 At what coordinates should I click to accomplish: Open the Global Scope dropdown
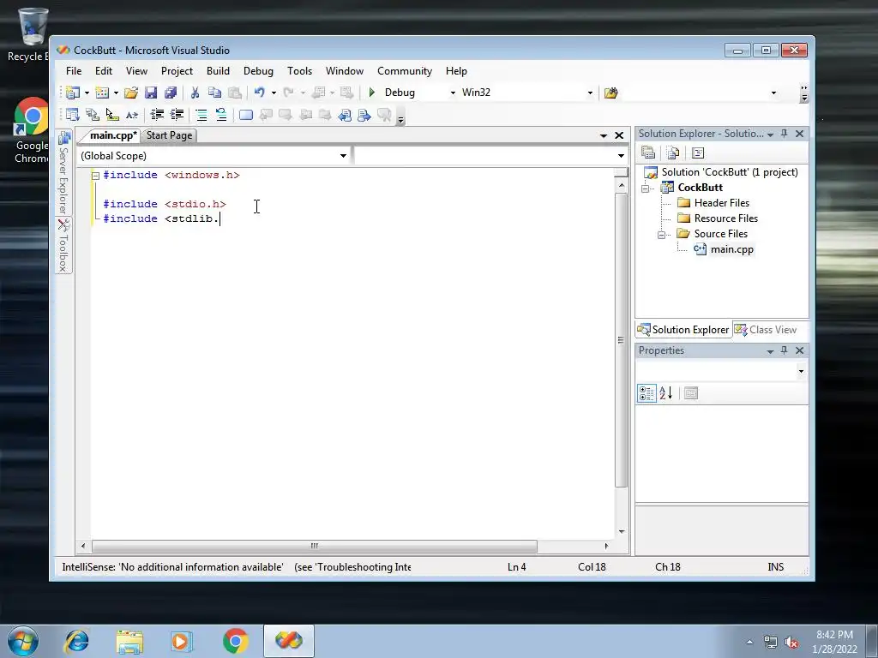point(343,156)
